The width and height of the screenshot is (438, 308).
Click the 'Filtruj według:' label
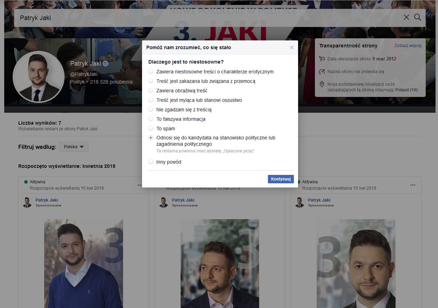37,147
